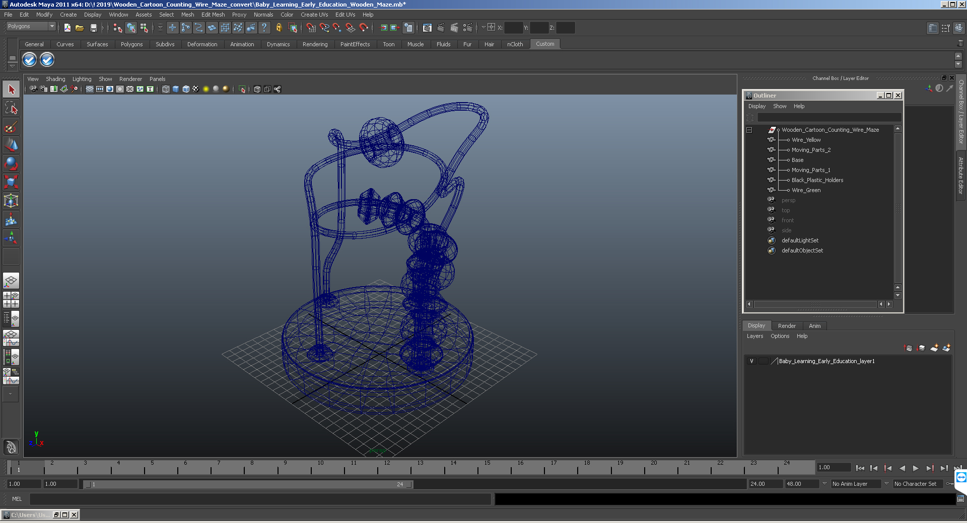Click the MEL command input field
Viewport: 967px width, 523px height.
click(260, 499)
